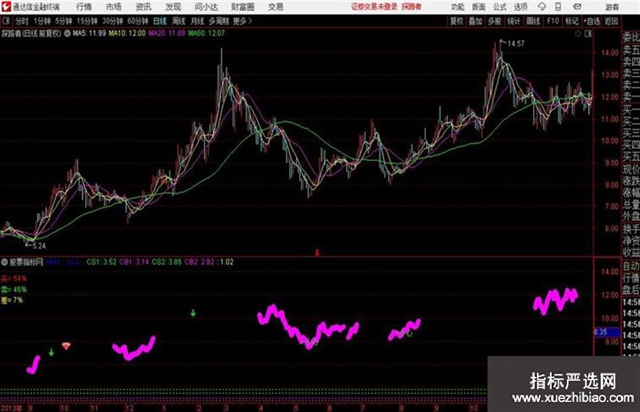Switch to the 15分钟 period tab
This screenshot has width=640, height=412.
pos(87,21)
